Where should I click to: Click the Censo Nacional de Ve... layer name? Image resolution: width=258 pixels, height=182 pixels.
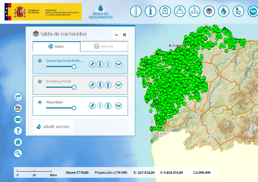[x=64, y=61]
